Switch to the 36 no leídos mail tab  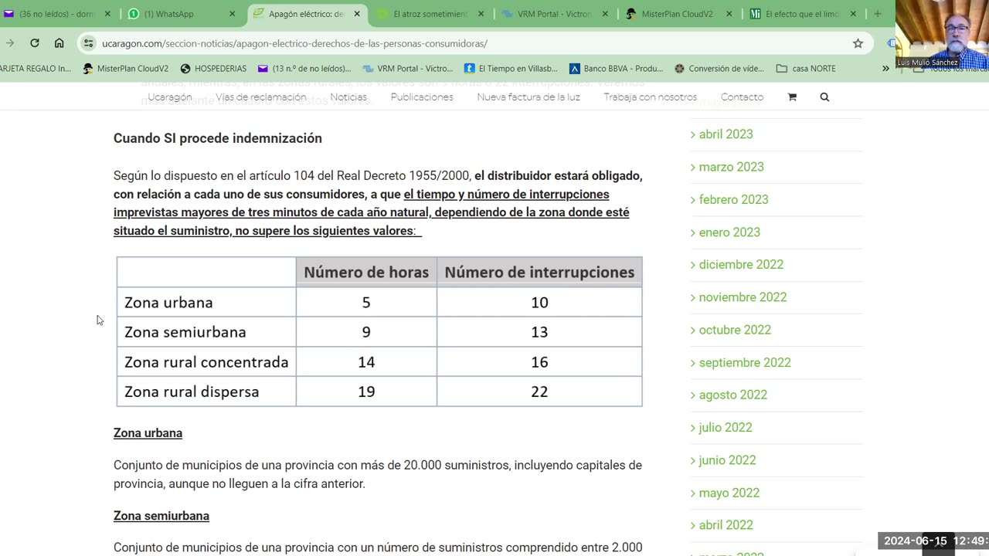[x=58, y=14]
